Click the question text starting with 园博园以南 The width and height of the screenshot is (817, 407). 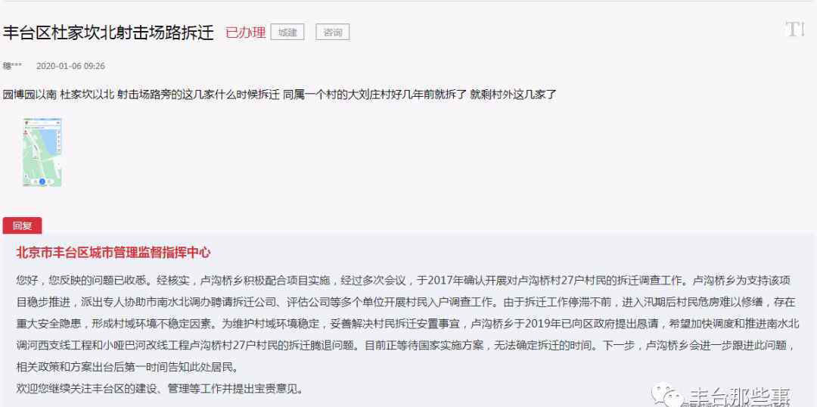tap(280, 95)
